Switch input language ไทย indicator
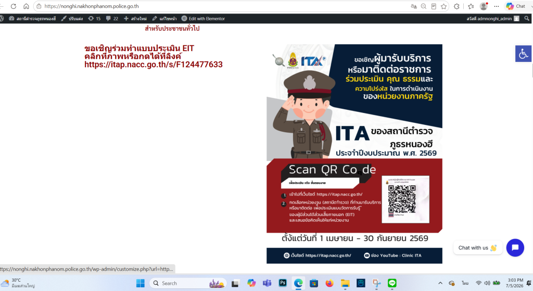Screen dimensions: 533x291 465,283
